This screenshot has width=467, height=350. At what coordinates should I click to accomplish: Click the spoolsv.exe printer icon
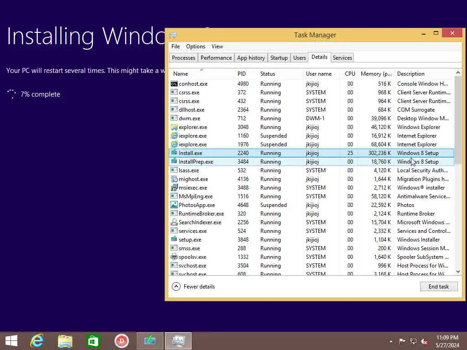(x=174, y=257)
